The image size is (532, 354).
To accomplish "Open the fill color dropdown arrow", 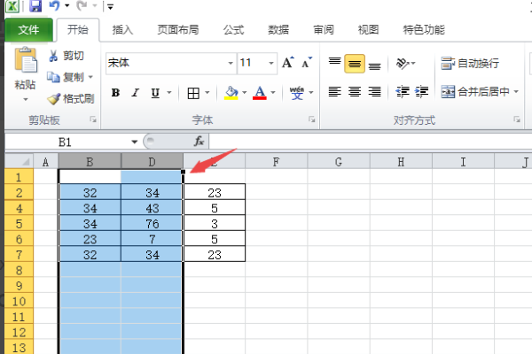I will pyautogui.click(x=245, y=92).
